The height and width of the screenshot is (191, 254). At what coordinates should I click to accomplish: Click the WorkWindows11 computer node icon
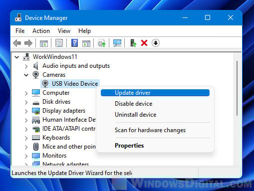(x=26, y=57)
